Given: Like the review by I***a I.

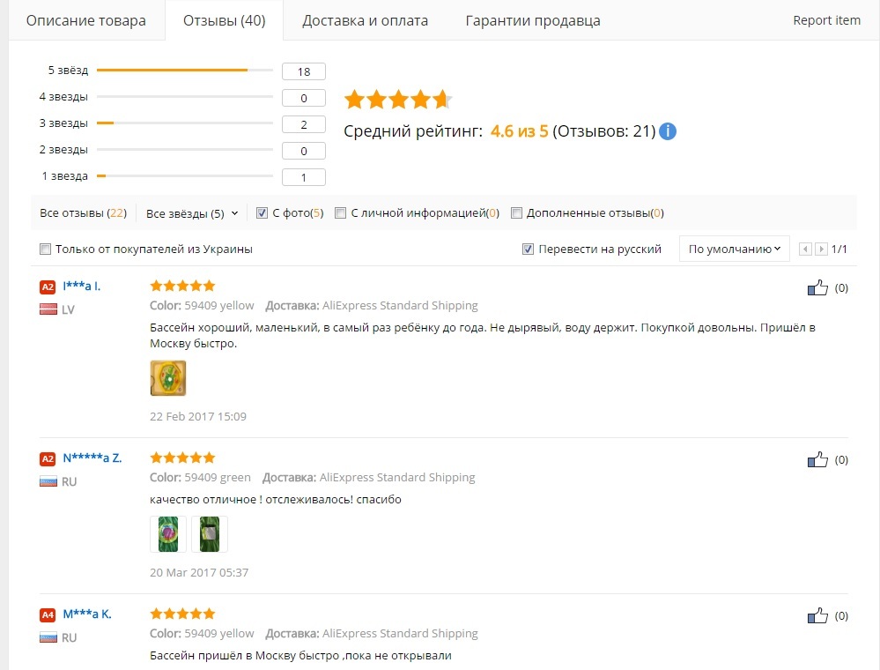Looking at the screenshot, I should click(x=817, y=287).
